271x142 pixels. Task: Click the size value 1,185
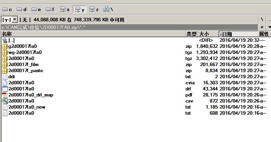click(212, 107)
